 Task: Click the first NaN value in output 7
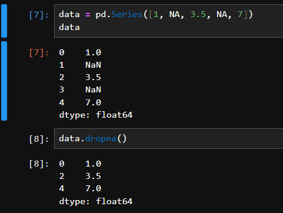(93, 65)
